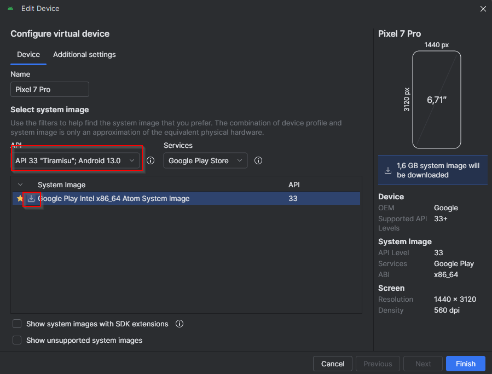Click info icon beside SDK extensions checkbox
492x374 pixels.
click(180, 324)
